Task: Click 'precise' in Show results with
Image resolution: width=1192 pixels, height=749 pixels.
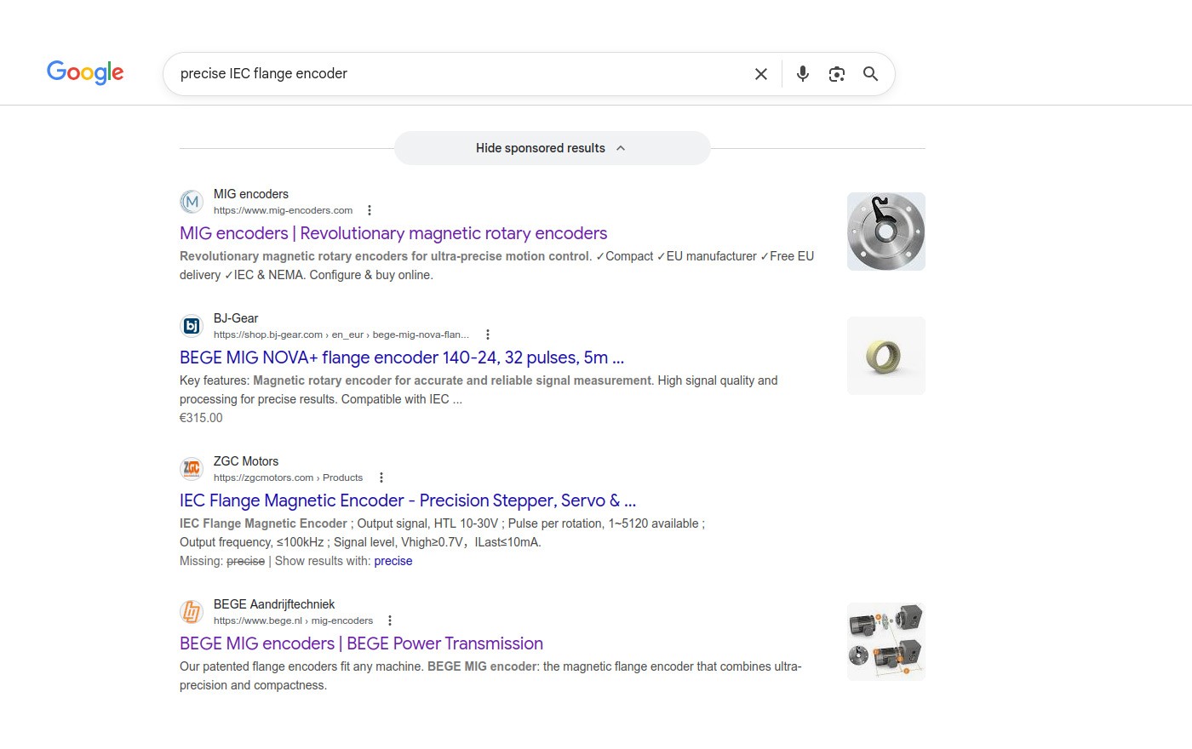Action: [x=393, y=561]
